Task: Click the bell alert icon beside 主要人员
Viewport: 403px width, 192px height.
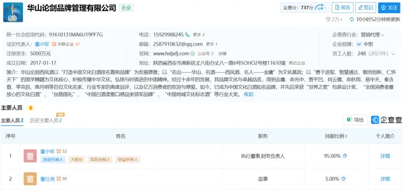Action: tap(31, 108)
